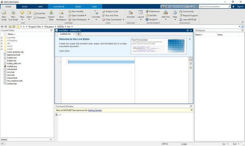The image size is (245, 146).
Task: Open Help menu
Action: tap(175, 15)
